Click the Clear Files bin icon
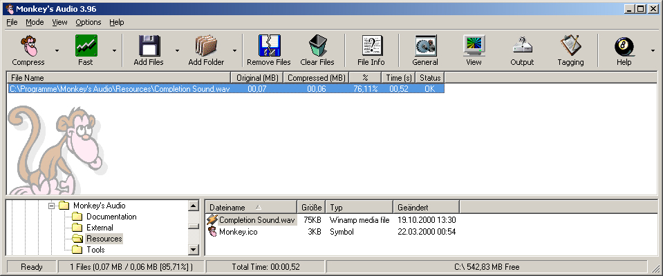The image size is (663, 276). click(317, 46)
